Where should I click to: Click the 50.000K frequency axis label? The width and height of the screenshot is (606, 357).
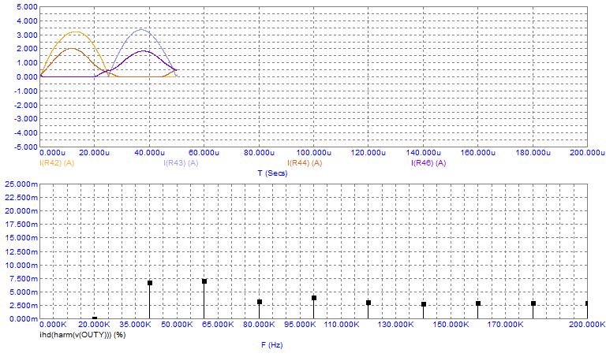click(177, 325)
